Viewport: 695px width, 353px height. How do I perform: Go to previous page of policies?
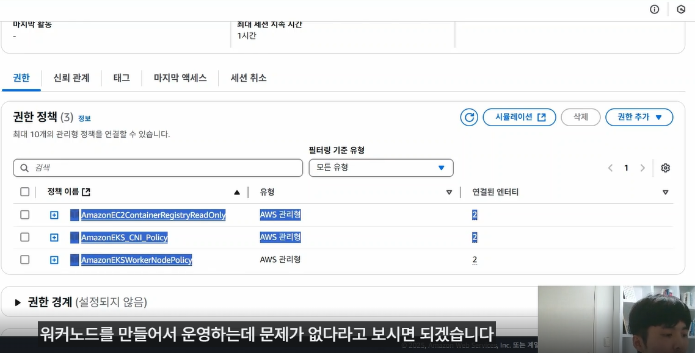click(x=610, y=168)
